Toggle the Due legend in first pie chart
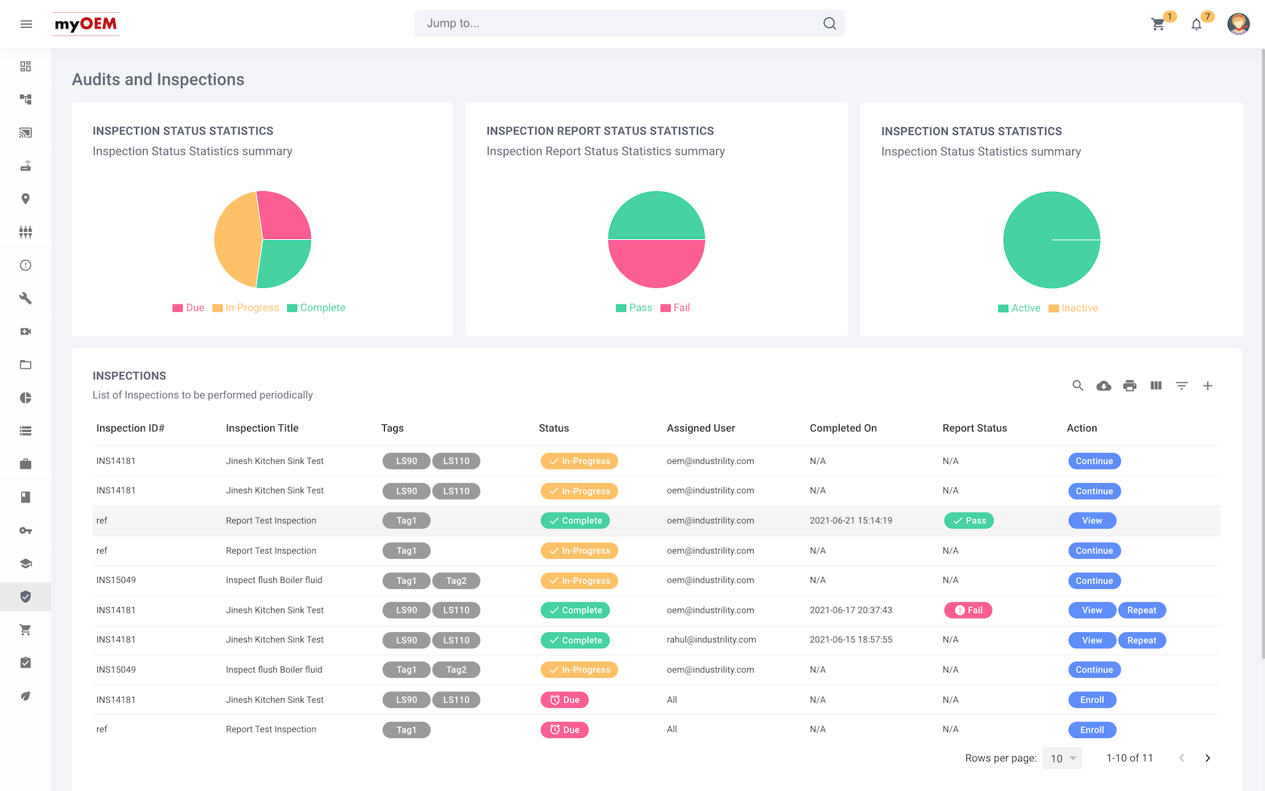 [x=188, y=307]
